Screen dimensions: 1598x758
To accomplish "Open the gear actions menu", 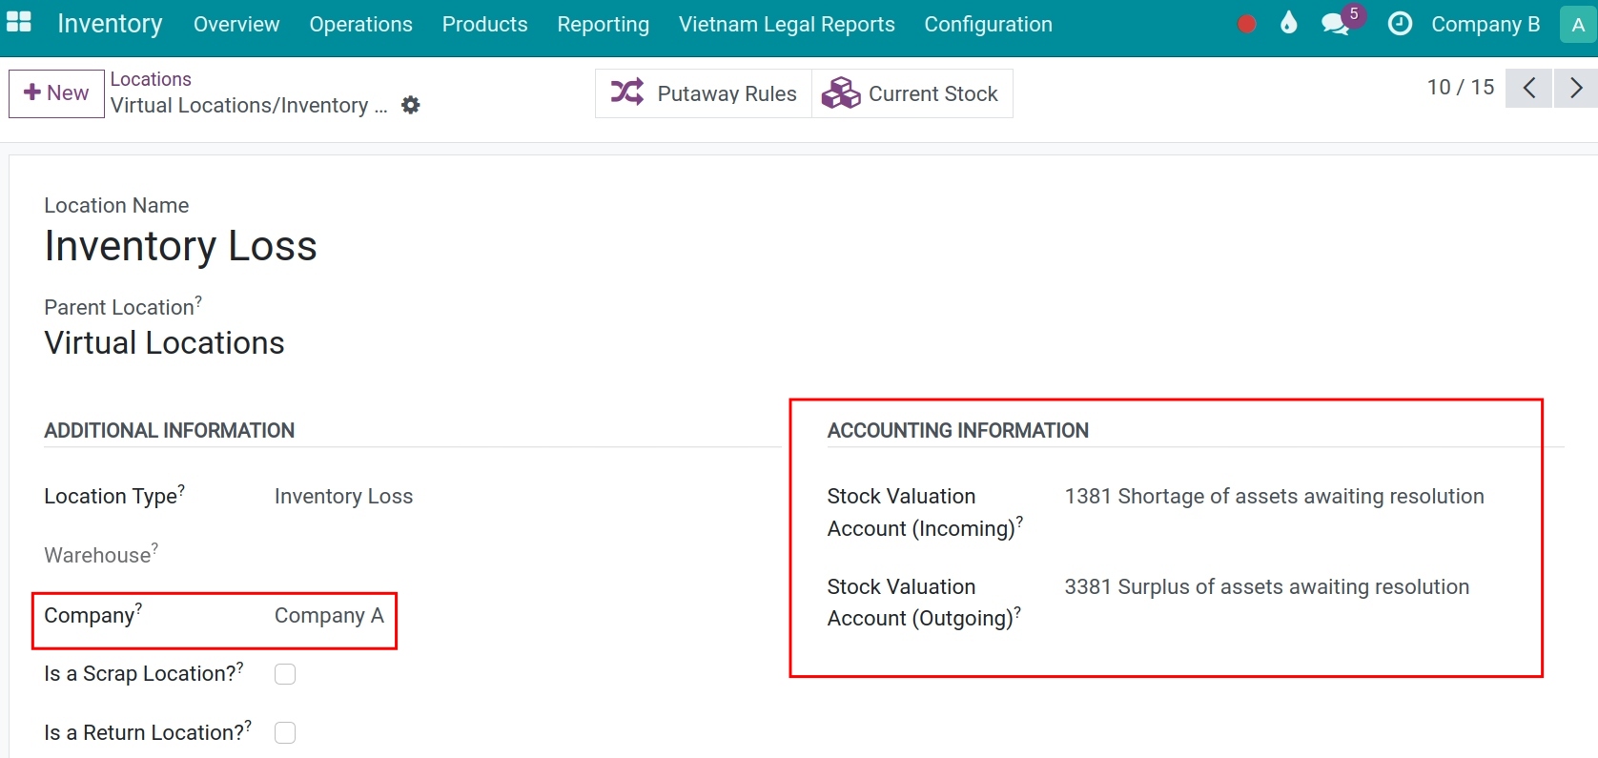I will click(411, 105).
